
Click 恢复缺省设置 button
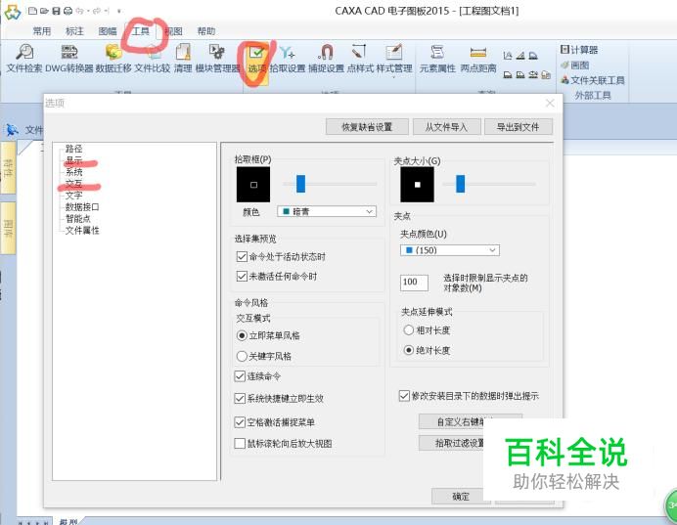tap(367, 127)
